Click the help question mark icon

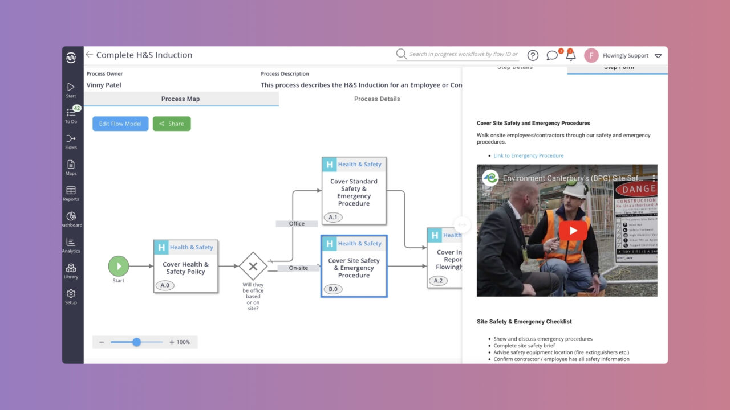[533, 55]
